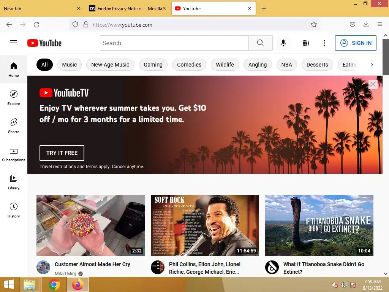The image size is (389, 292).
Task: Open the YouTube apps grid icon
Action: click(x=306, y=43)
